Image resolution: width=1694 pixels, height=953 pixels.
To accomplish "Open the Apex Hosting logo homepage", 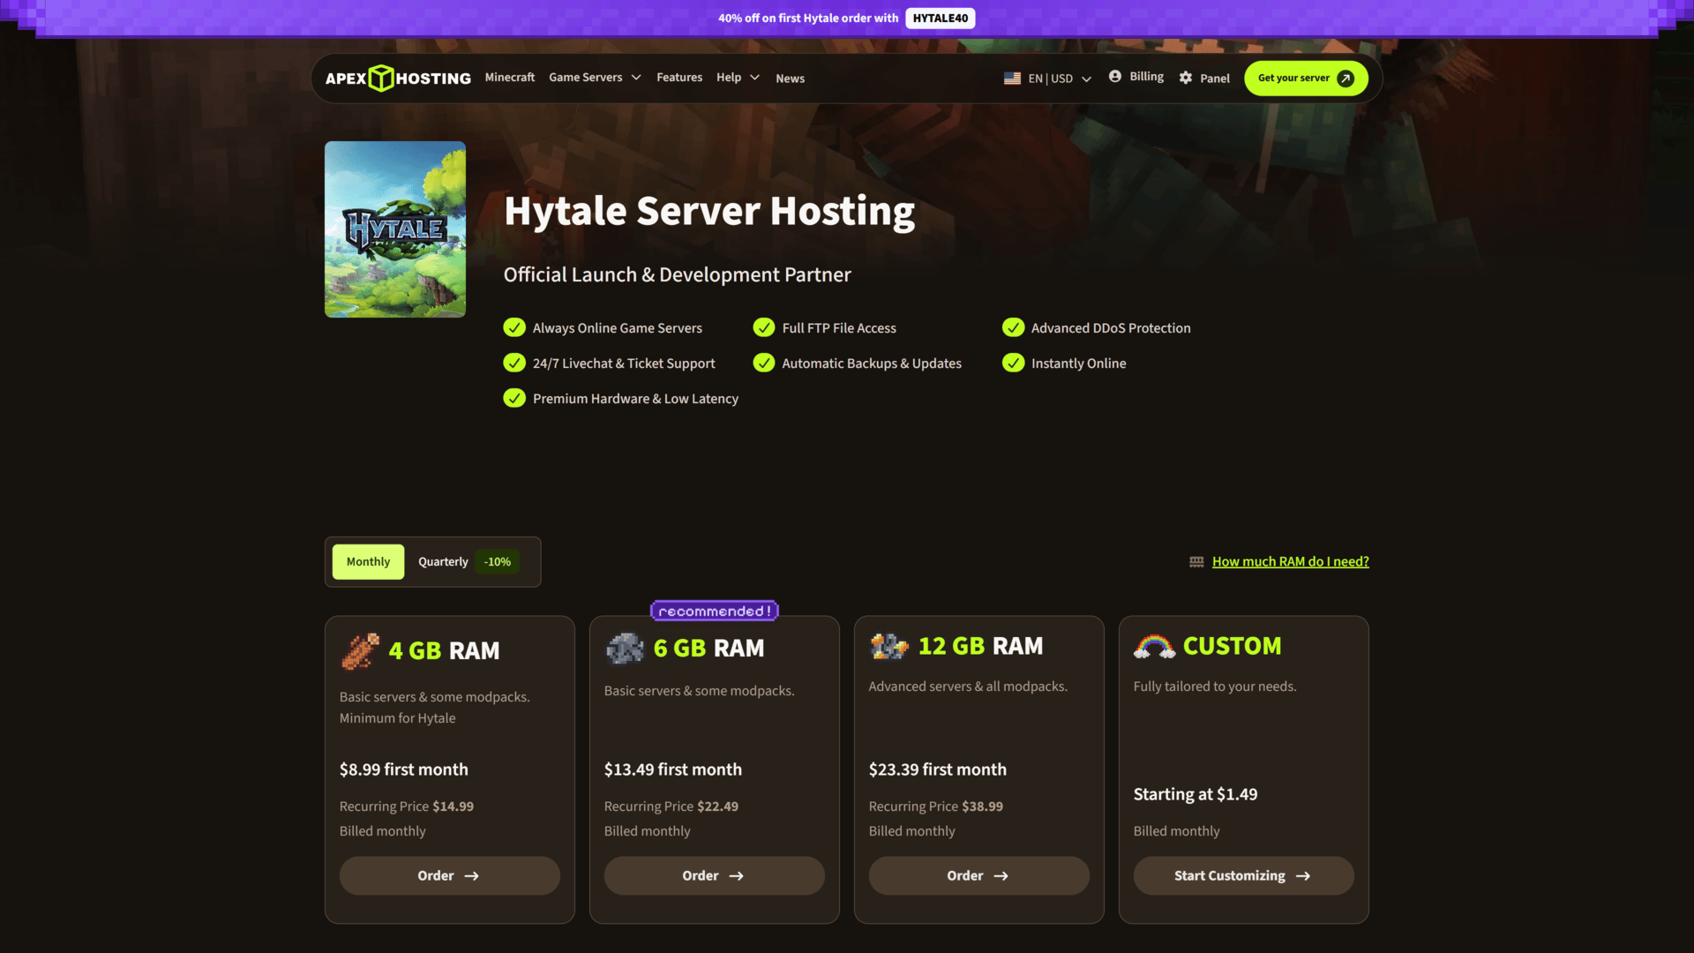I will [x=398, y=79].
